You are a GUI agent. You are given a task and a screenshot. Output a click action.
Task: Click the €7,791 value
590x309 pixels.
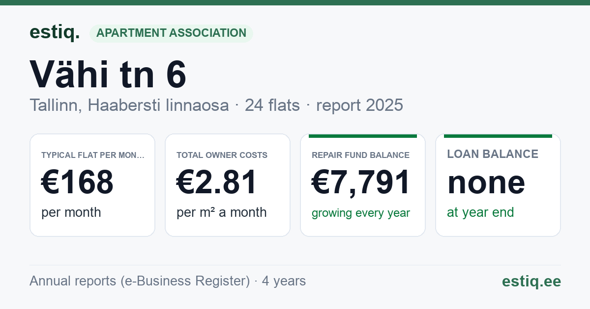(x=361, y=182)
